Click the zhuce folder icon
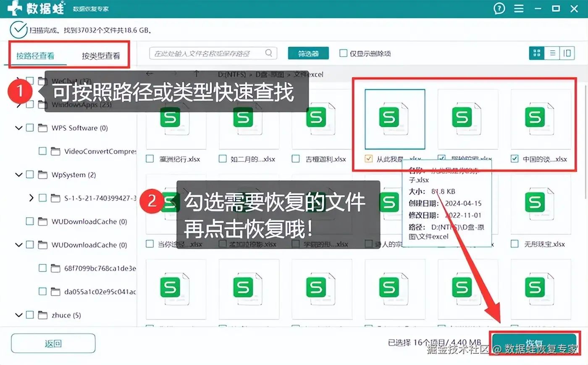The width and height of the screenshot is (588, 365). point(43,315)
